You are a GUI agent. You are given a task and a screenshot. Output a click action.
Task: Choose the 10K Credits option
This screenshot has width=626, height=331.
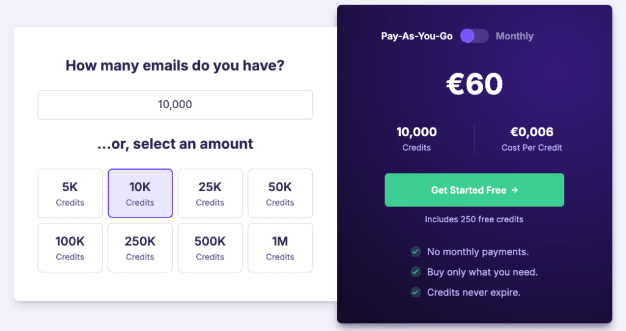(x=140, y=194)
